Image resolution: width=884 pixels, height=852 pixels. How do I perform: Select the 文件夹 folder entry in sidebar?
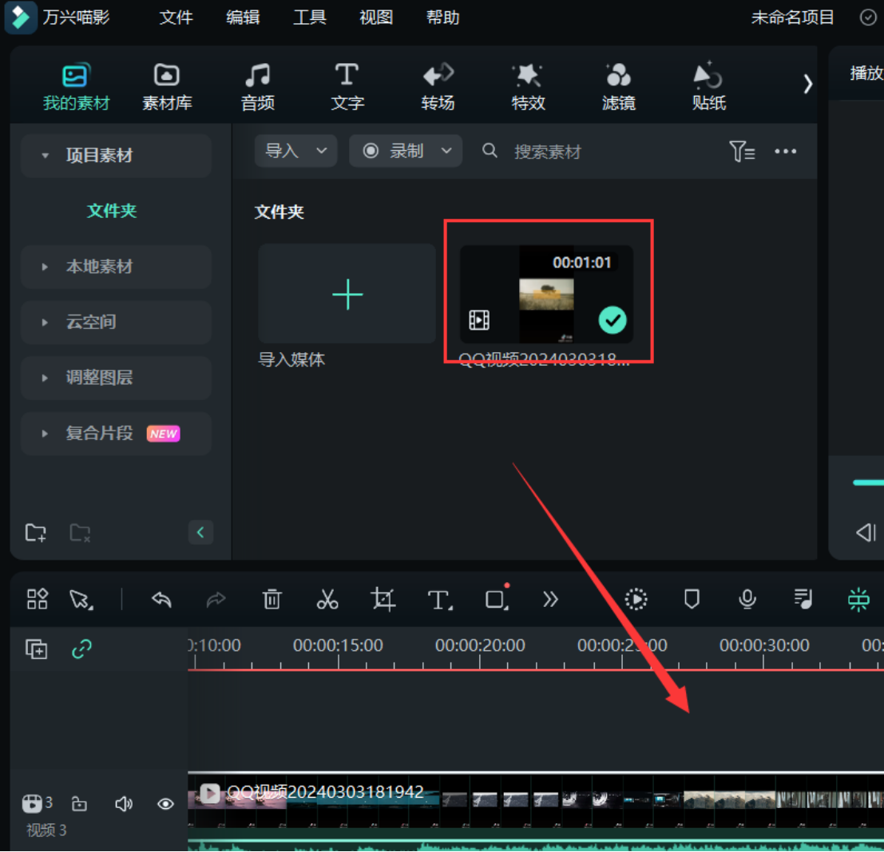(x=112, y=211)
